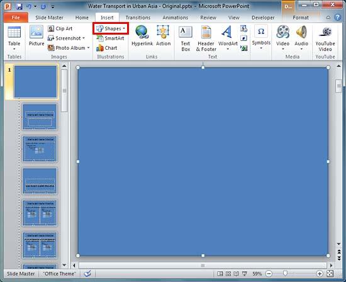Open the Developer tab

pos(263,18)
